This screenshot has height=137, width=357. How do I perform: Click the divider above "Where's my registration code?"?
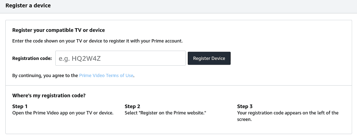pos(179,86)
